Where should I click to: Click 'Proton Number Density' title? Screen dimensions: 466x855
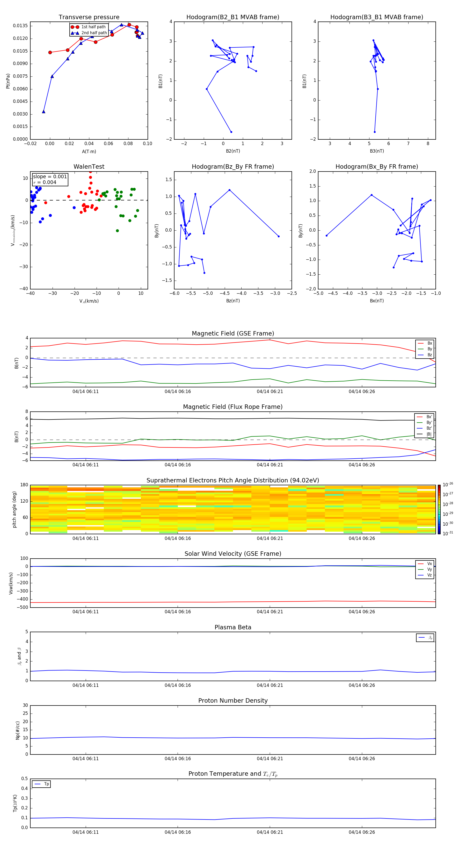(233, 701)
